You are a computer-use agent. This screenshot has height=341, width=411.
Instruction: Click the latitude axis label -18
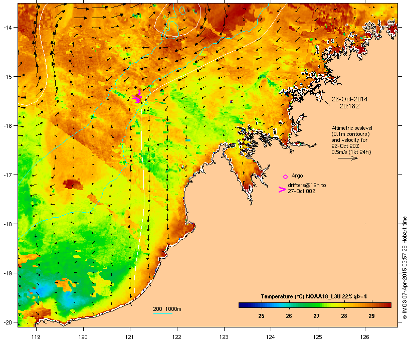(x=7, y=224)
